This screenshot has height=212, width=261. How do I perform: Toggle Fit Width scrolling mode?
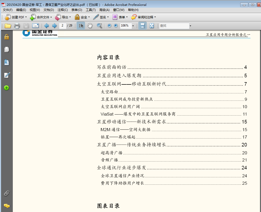[x=142, y=26]
